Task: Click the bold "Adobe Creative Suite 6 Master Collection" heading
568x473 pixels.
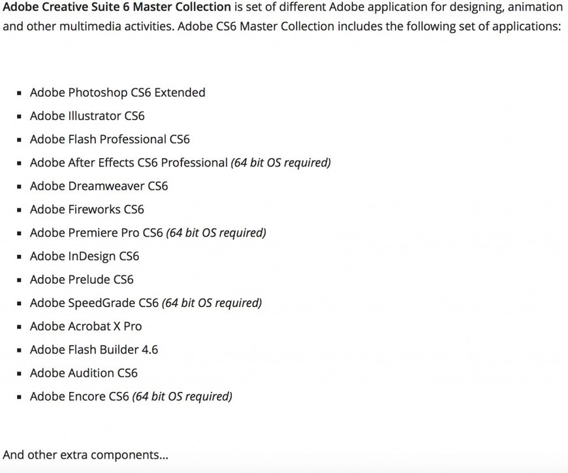Action: point(117,8)
